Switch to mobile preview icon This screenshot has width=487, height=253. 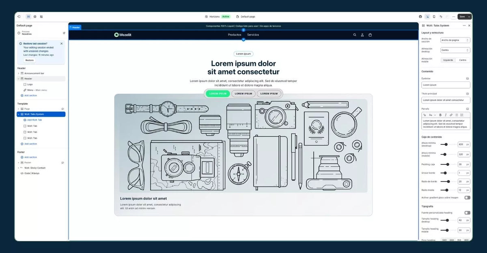coord(434,17)
